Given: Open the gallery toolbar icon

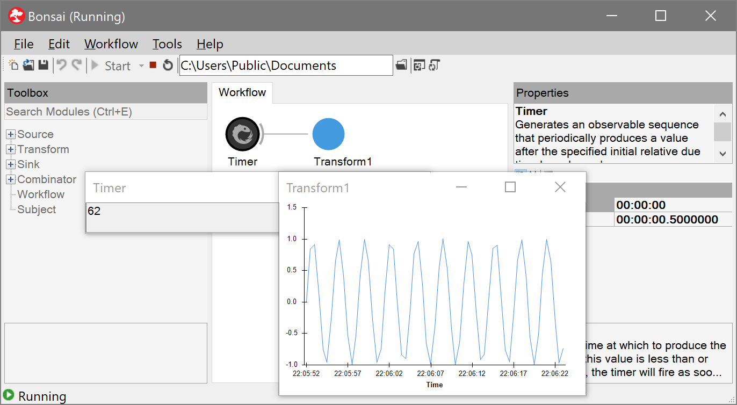Looking at the screenshot, I should [434, 66].
